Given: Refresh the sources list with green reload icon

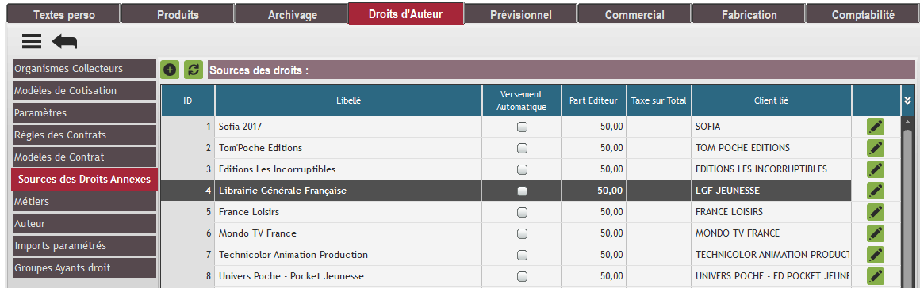Looking at the screenshot, I should point(193,70).
